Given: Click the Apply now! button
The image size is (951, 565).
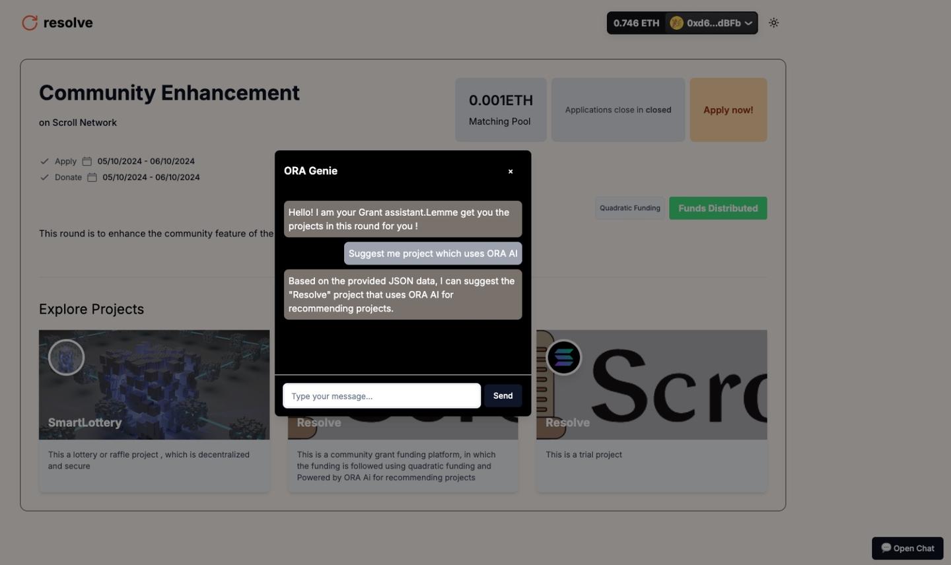Looking at the screenshot, I should click(728, 110).
